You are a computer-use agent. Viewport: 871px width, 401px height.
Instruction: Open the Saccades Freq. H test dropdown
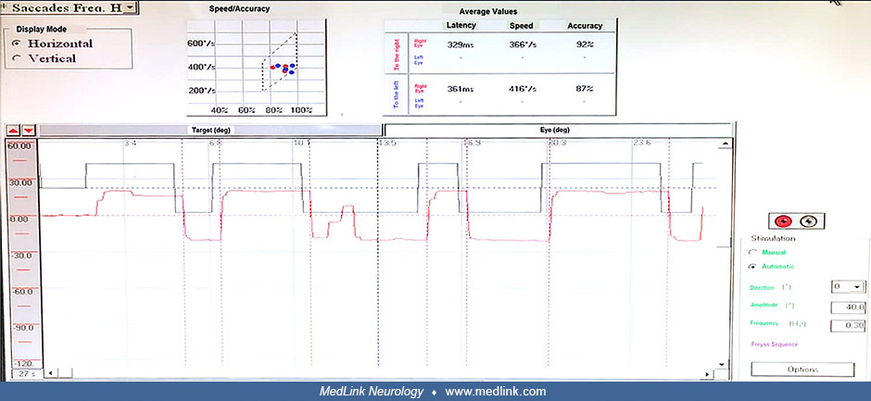tap(130, 7)
